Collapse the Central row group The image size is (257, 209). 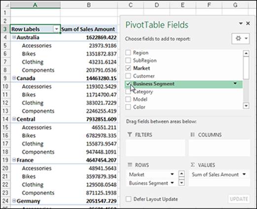14,119
